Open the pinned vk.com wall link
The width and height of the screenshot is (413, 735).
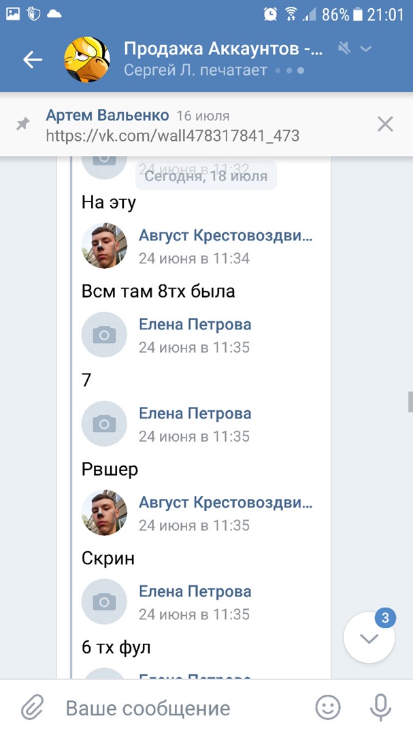pos(173,135)
